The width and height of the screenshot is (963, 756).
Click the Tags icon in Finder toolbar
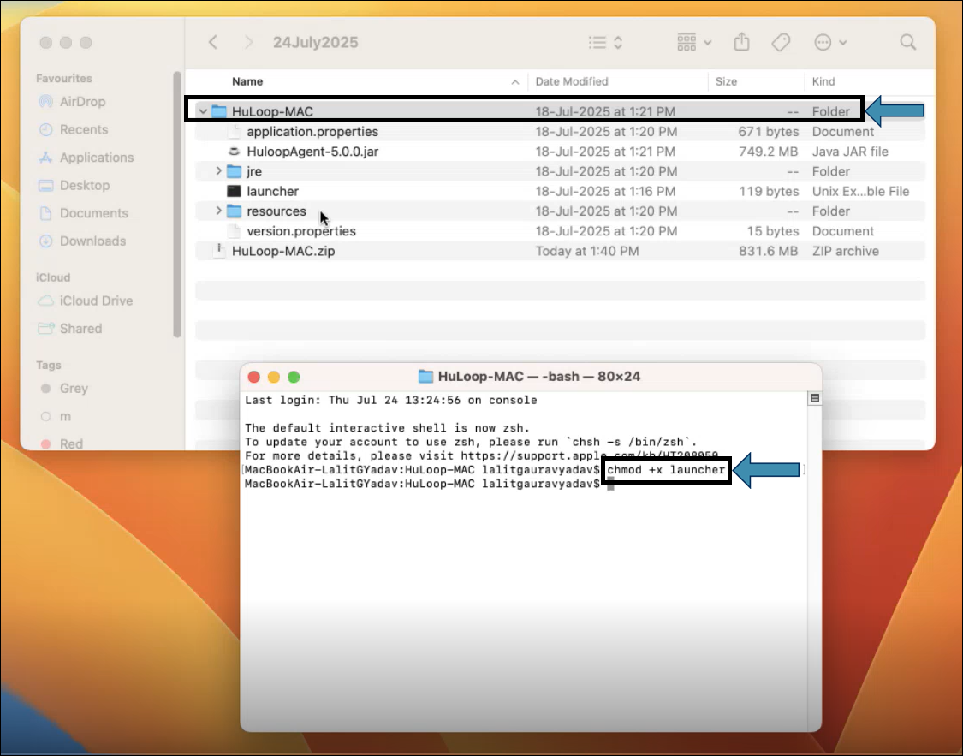[x=780, y=42]
